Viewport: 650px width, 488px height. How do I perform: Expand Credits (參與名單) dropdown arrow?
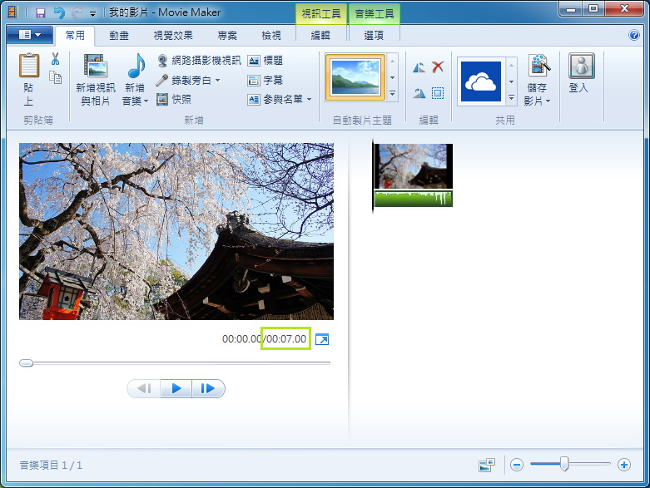310,100
